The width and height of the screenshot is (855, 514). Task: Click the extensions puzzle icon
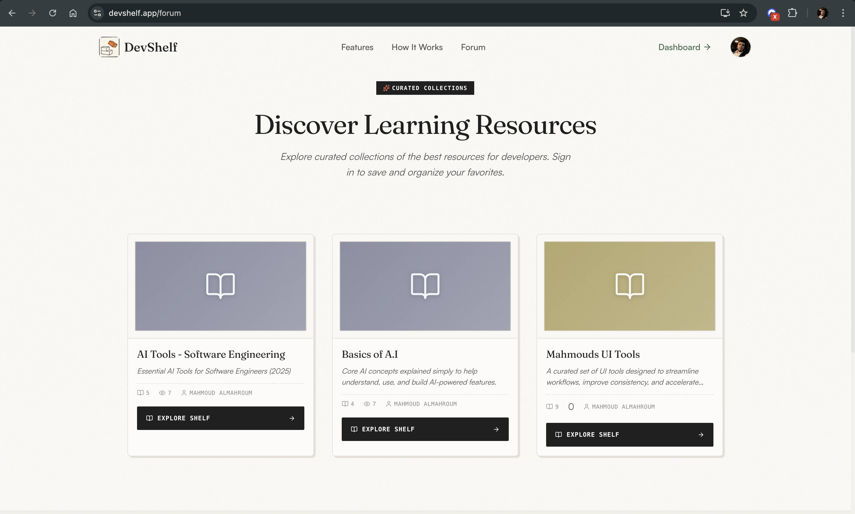[x=792, y=13]
